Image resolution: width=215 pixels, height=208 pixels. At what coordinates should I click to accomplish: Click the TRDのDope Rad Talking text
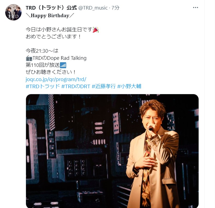tap(60, 58)
